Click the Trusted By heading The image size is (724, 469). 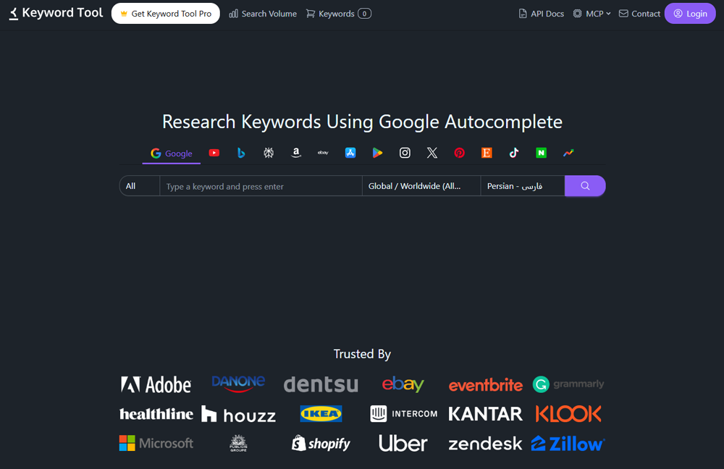coord(362,354)
